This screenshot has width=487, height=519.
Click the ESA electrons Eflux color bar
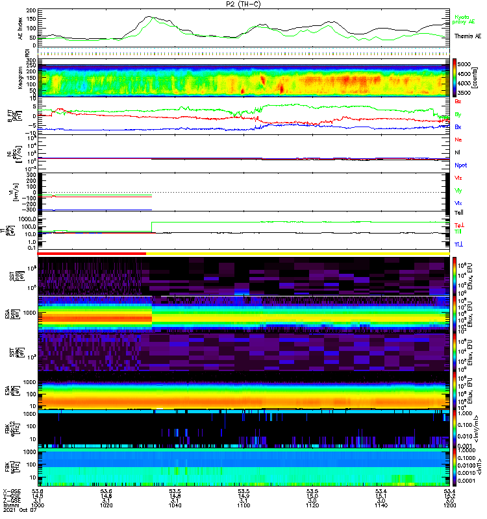click(x=455, y=391)
